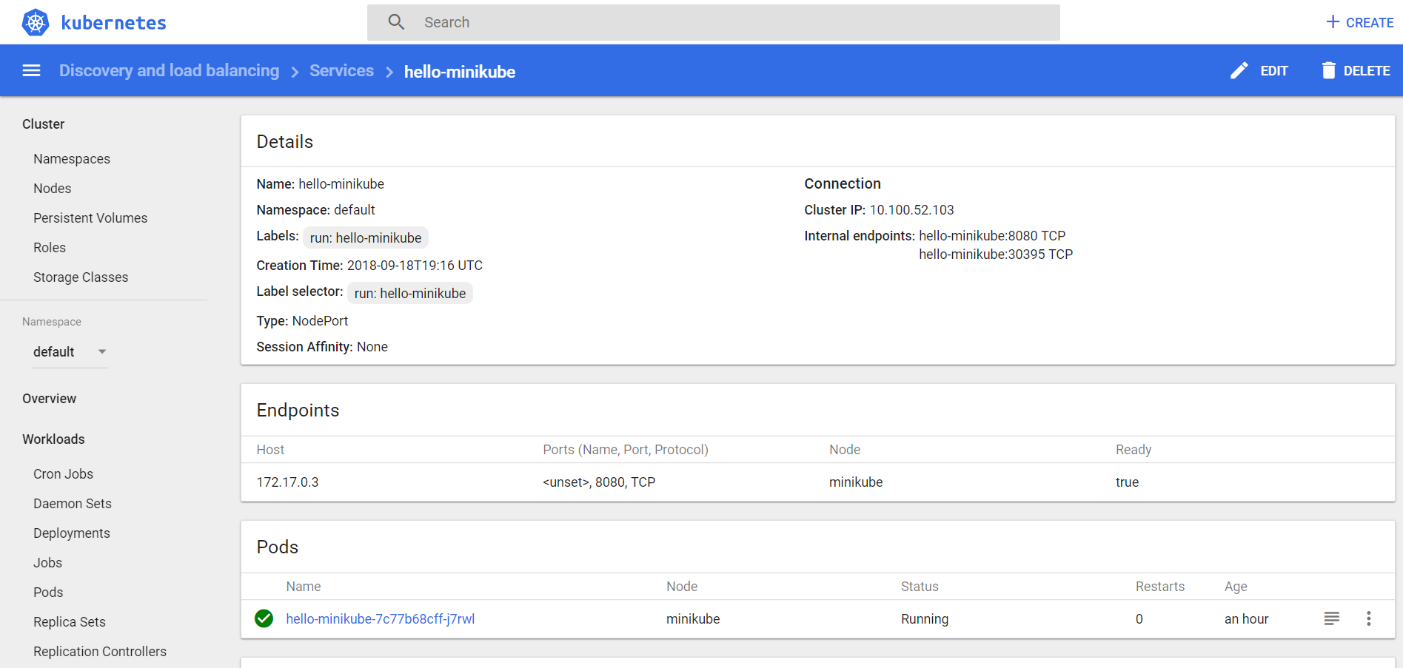Click the Pods table Status column header

(x=920, y=587)
